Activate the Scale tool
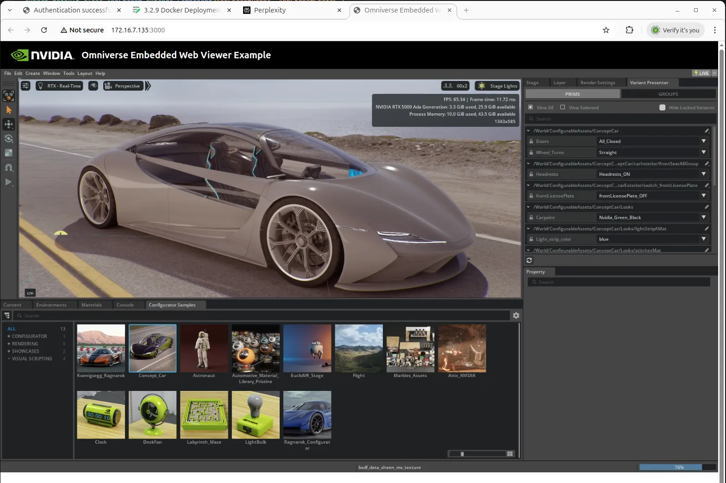Viewport: 726px width, 483px height. pos(8,153)
